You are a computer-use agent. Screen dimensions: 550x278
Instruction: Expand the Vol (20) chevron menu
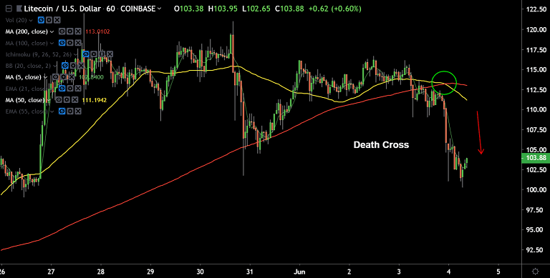[x=31, y=20]
